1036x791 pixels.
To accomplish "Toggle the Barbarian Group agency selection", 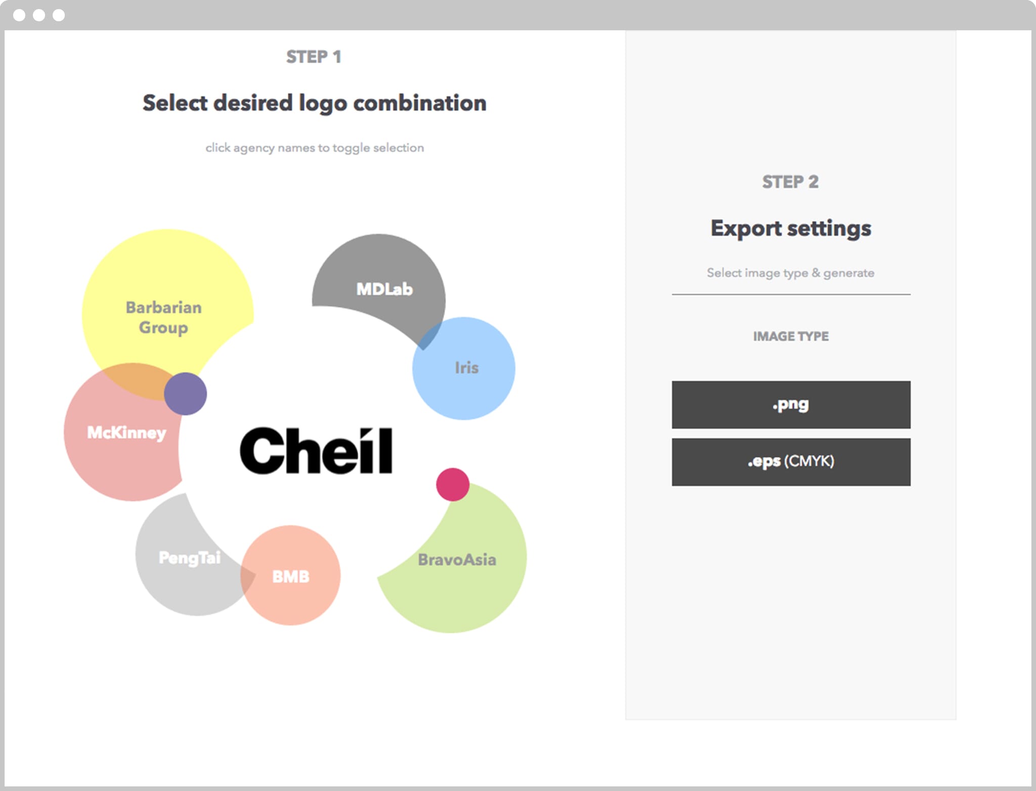I will pos(163,317).
